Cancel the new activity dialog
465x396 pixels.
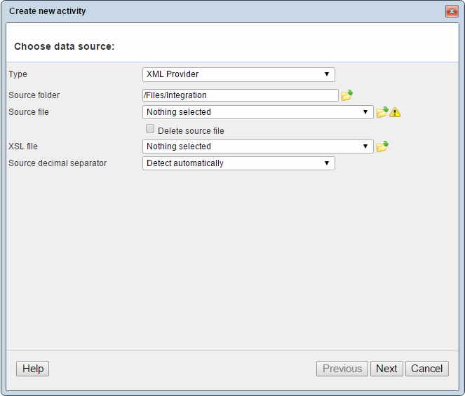click(x=427, y=369)
